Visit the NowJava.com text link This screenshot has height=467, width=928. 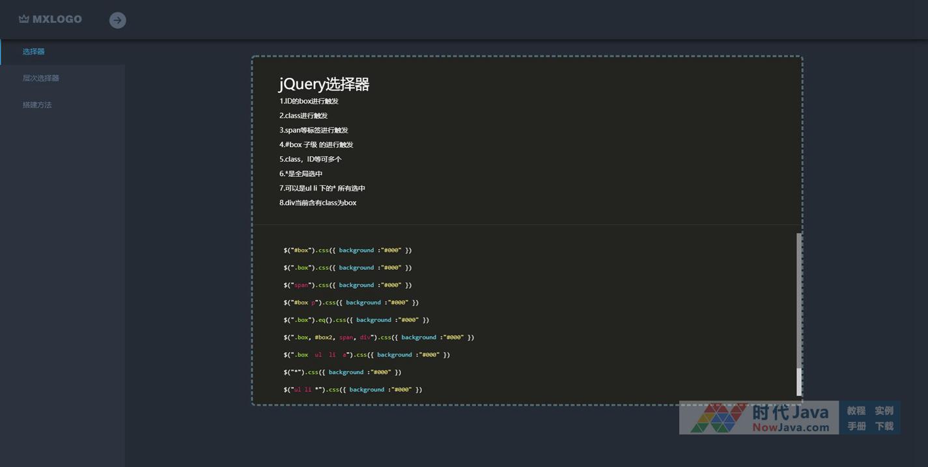[x=791, y=427]
